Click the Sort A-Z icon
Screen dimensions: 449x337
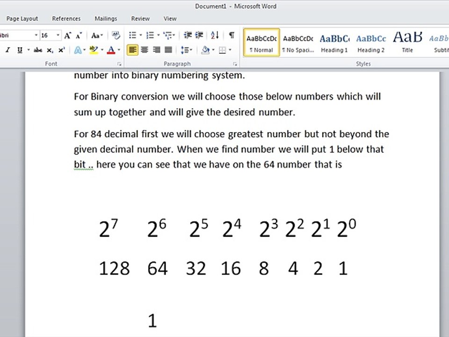coord(215,35)
